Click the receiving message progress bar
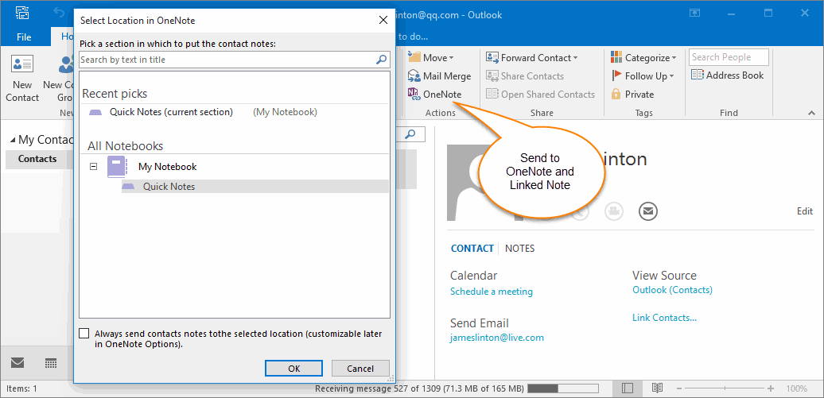Image resolution: width=824 pixels, height=398 pixels. pyautogui.click(x=563, y=388)
